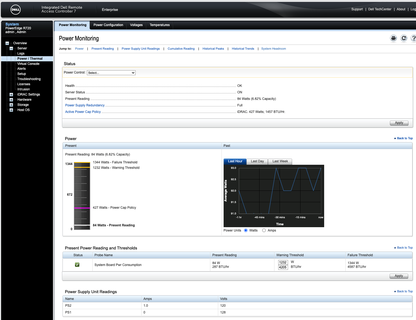The height and width of the screenshot is (320, 416).
Task: Open help with question mark icon
Action: tap(414, 38)
